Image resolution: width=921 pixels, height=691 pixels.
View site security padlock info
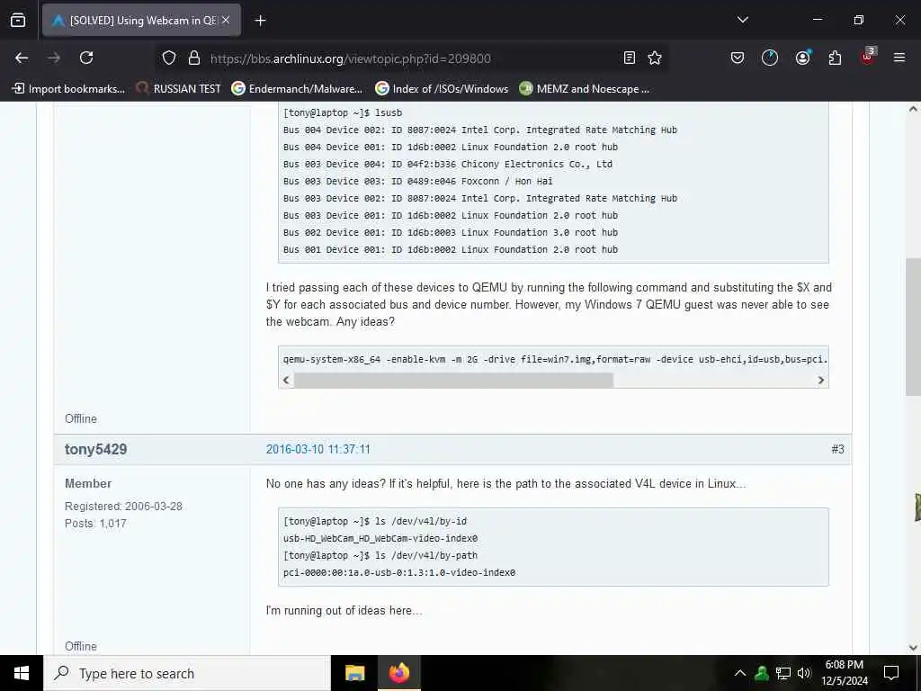click(194, 58)
